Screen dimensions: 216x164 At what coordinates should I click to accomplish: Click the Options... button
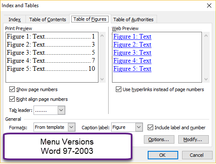(159, 139)
